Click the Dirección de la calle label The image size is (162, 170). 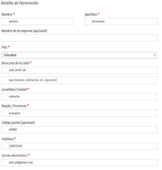click(x=15, y=63)
